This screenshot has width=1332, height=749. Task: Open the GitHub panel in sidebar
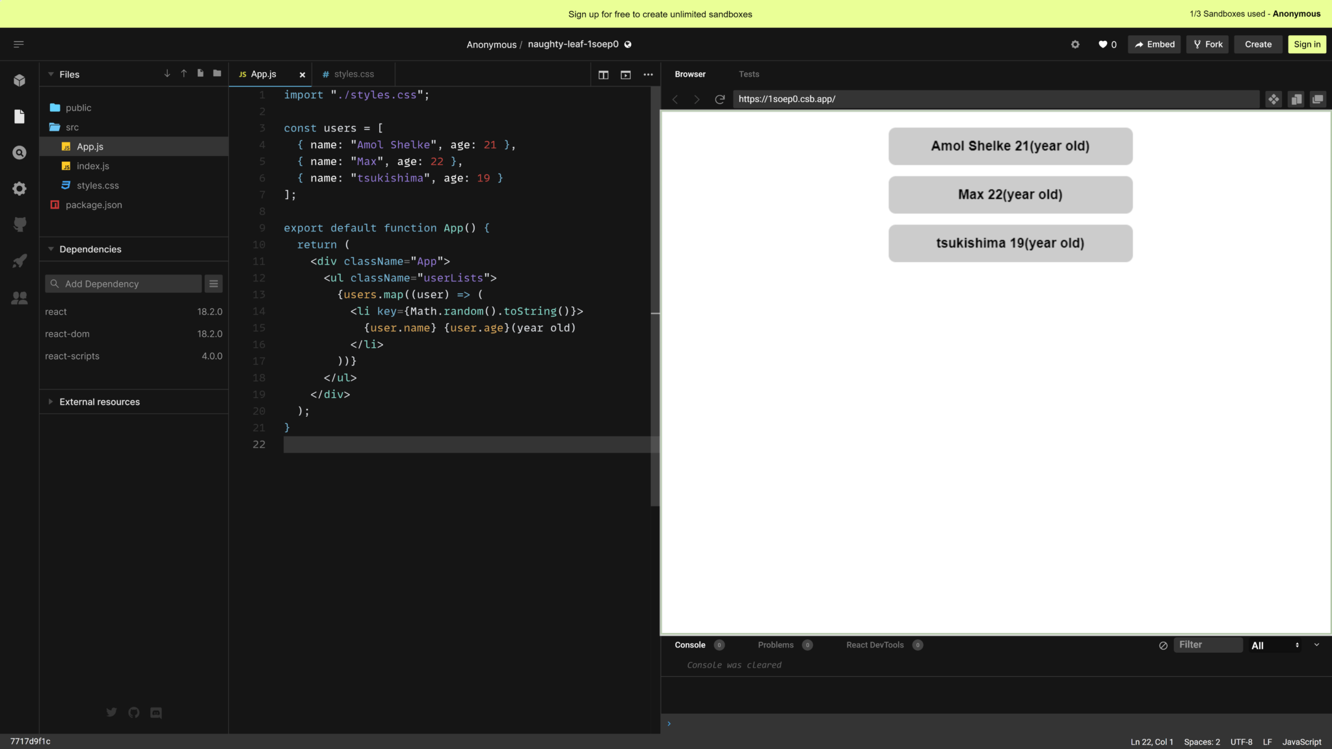point(20,224)
